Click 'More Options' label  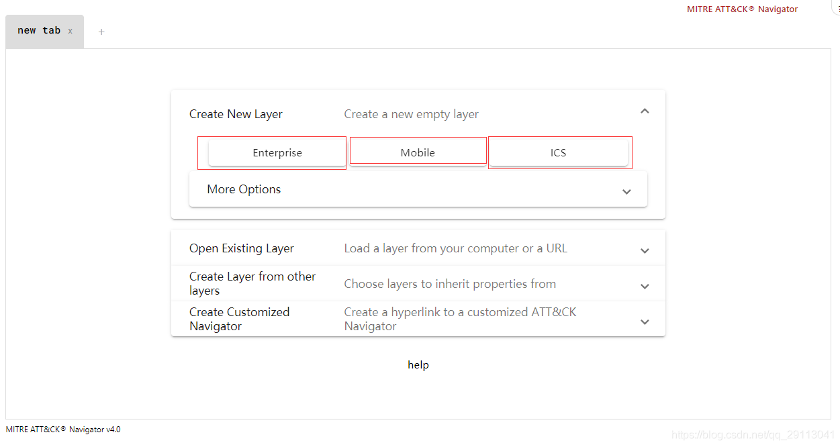coord(244,189)
